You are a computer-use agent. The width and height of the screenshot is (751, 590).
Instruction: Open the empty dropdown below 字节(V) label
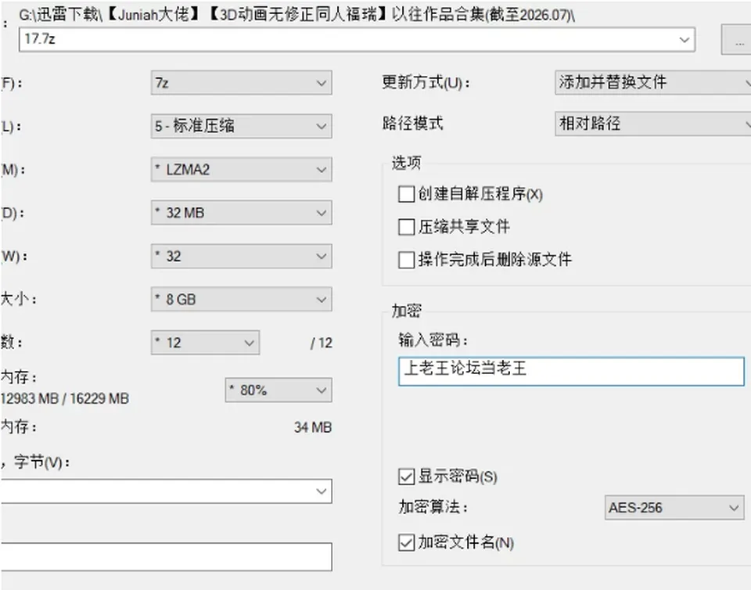tap(166, 491)
